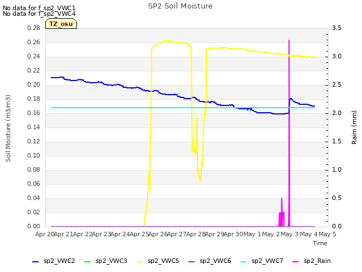Click the May 5 x-axis tick label

[327, 234]
